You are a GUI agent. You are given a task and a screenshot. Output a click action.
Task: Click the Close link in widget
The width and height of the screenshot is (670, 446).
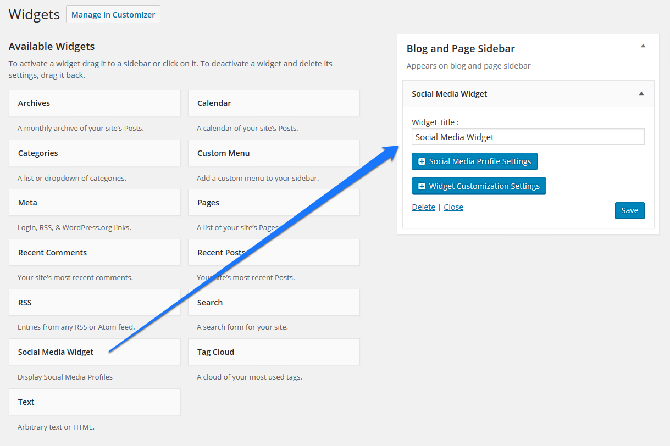coord(453,207)
